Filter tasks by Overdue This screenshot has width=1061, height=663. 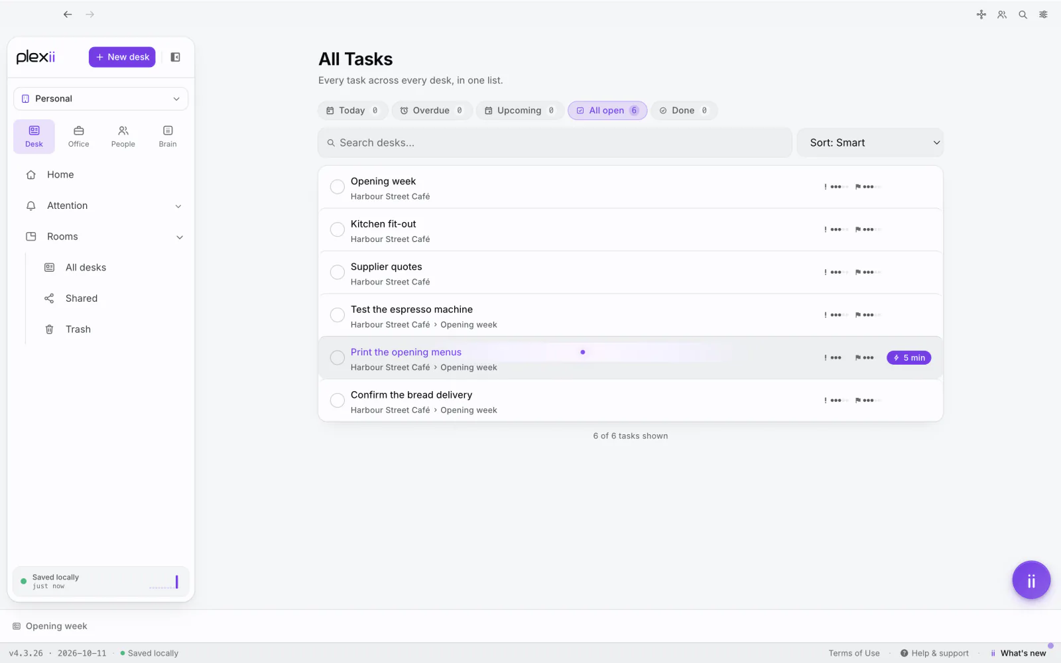tap(432, 111)
